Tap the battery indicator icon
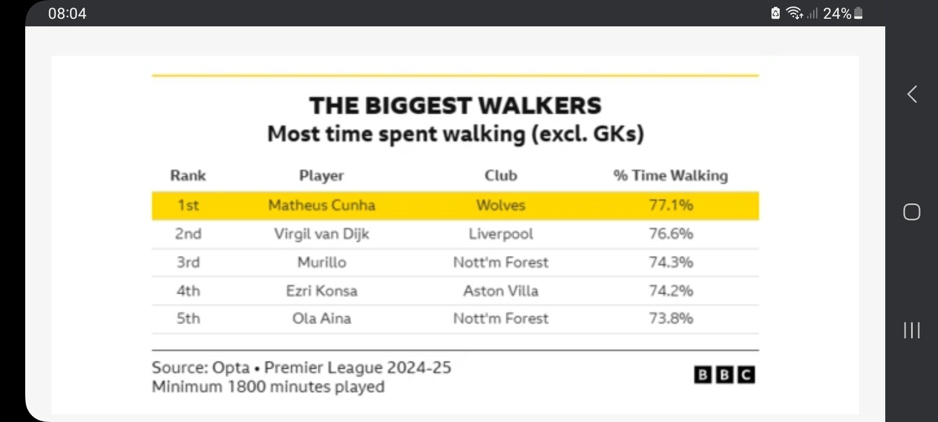This screenshot has width=938, height=422. (x=858, y=13)
